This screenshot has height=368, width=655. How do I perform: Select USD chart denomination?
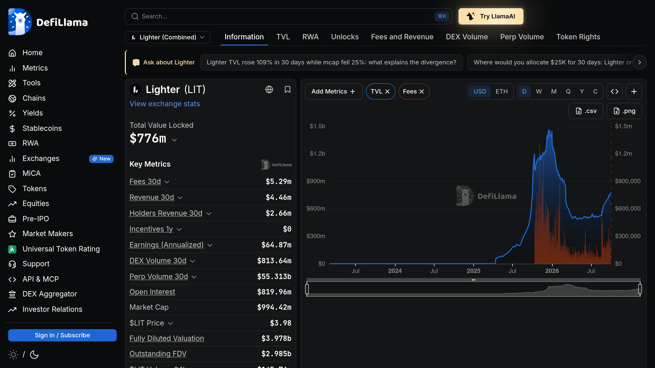click(480, 91)
